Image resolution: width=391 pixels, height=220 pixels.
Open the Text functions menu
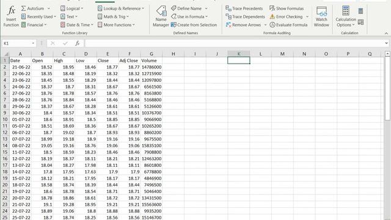tap(69, 16)
